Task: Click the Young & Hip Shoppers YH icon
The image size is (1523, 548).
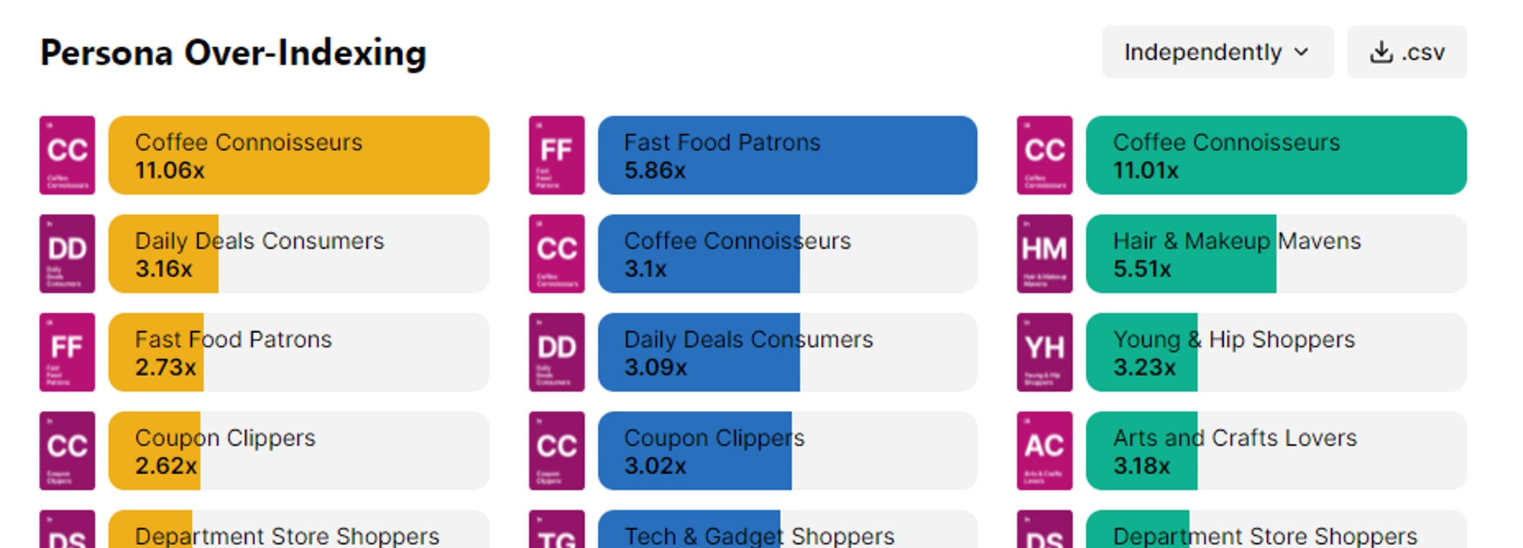Action: [x=1045, y=352]
